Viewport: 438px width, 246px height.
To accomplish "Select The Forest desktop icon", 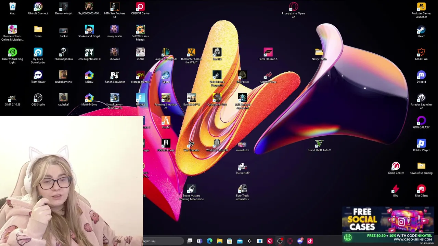I will pos(242,77).
